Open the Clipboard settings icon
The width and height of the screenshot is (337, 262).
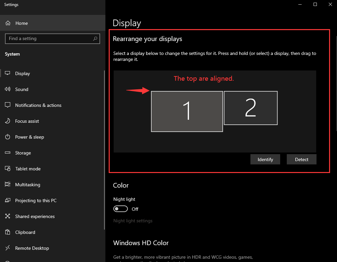point(7,232)
